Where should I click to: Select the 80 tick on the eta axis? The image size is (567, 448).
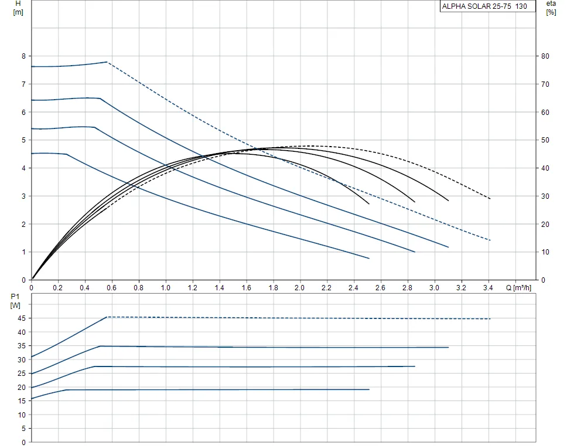tap(545, 56)
